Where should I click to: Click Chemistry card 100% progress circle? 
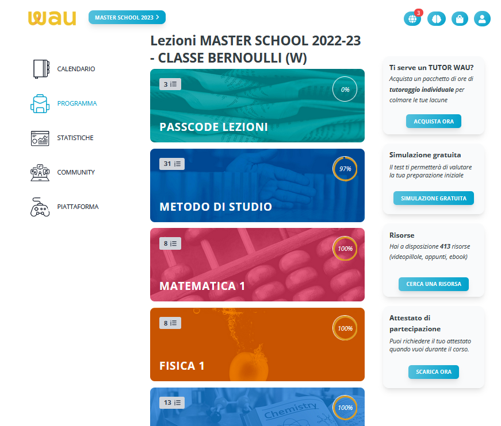point(345,408)
